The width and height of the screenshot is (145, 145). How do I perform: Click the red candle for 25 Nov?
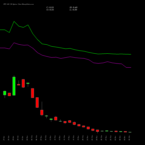tap(97, 130)
